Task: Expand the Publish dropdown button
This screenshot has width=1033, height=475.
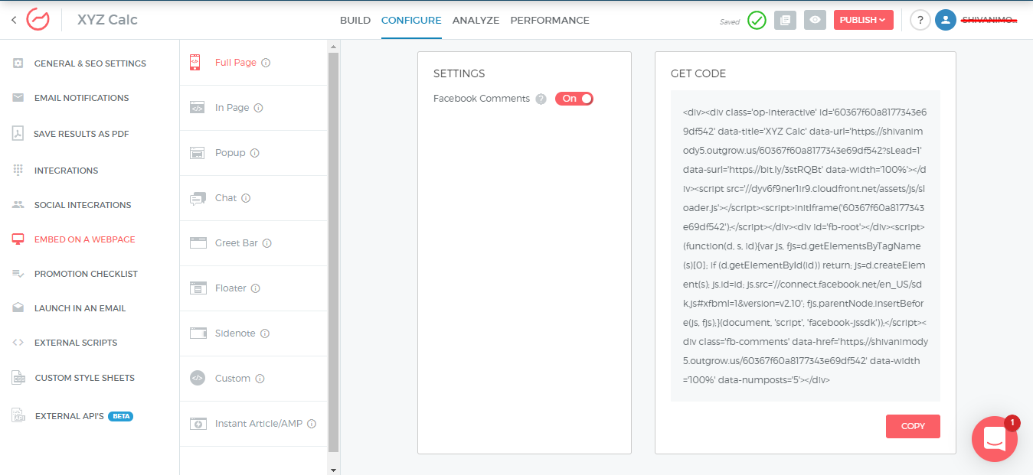Action: click(x=863, y=20)
